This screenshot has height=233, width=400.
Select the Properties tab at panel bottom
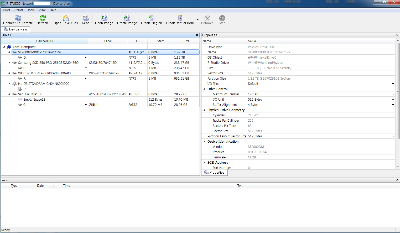pos(214,173)
